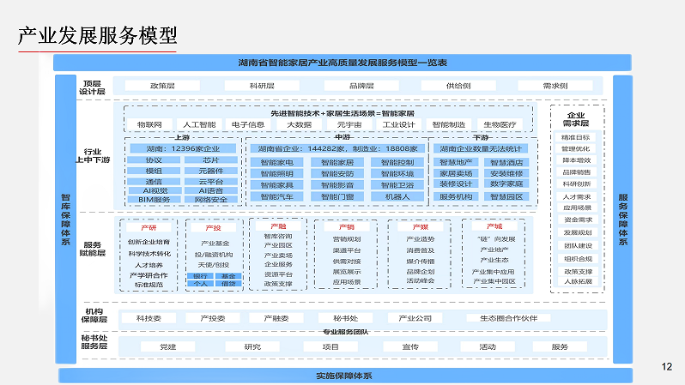Screen dimensions: 685x385
Task: Click the 宣传 box
Action: (x=410, y=346)
